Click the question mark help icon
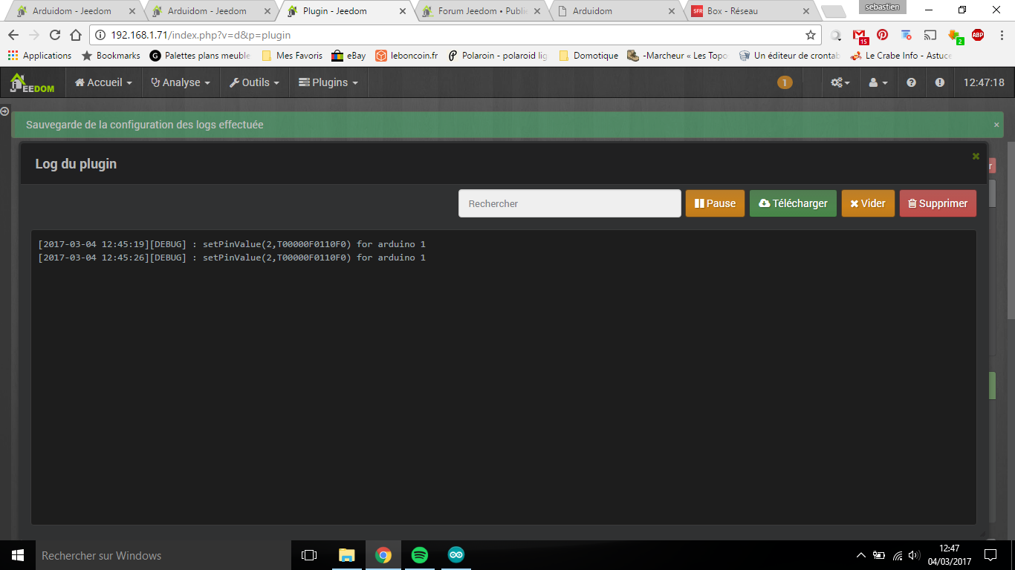1015x570 pixels. click(912, 82)
